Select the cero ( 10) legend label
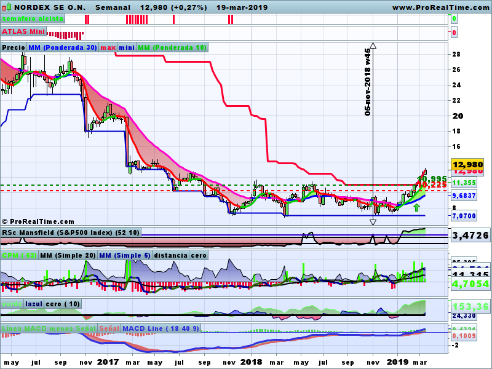This screenshot has width=492, height=369. point(63,304)
